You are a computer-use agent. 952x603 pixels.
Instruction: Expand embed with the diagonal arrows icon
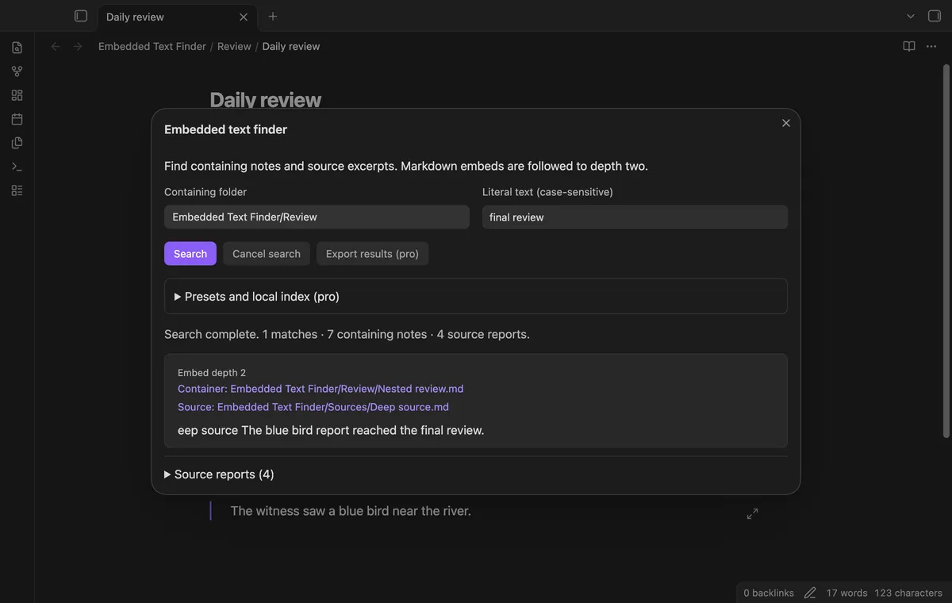[753, 514]
